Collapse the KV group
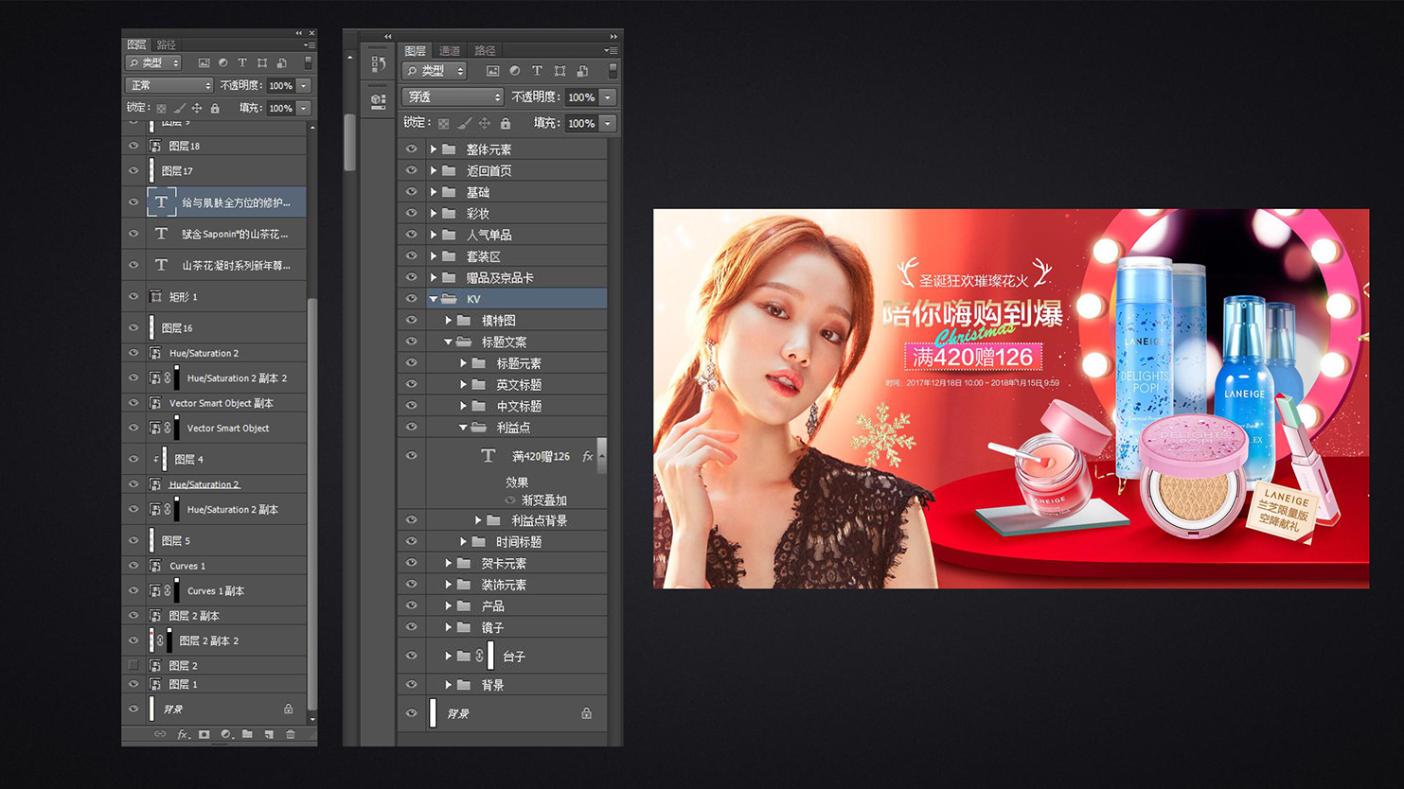1404x789 pixels. tap(434, 299)
